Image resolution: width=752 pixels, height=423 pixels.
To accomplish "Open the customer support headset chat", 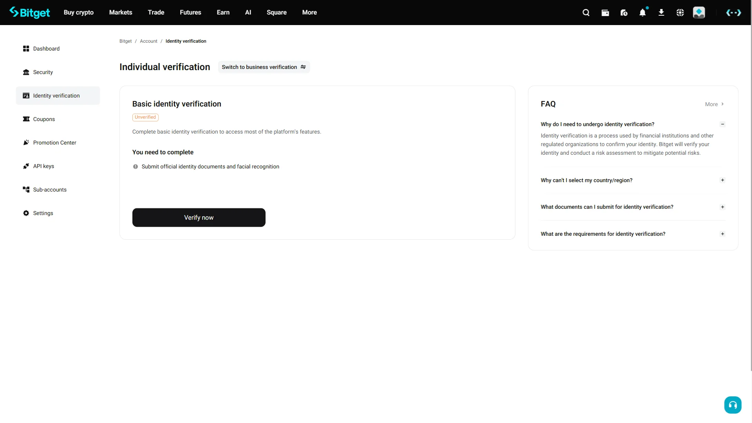I will coord(733,405).
